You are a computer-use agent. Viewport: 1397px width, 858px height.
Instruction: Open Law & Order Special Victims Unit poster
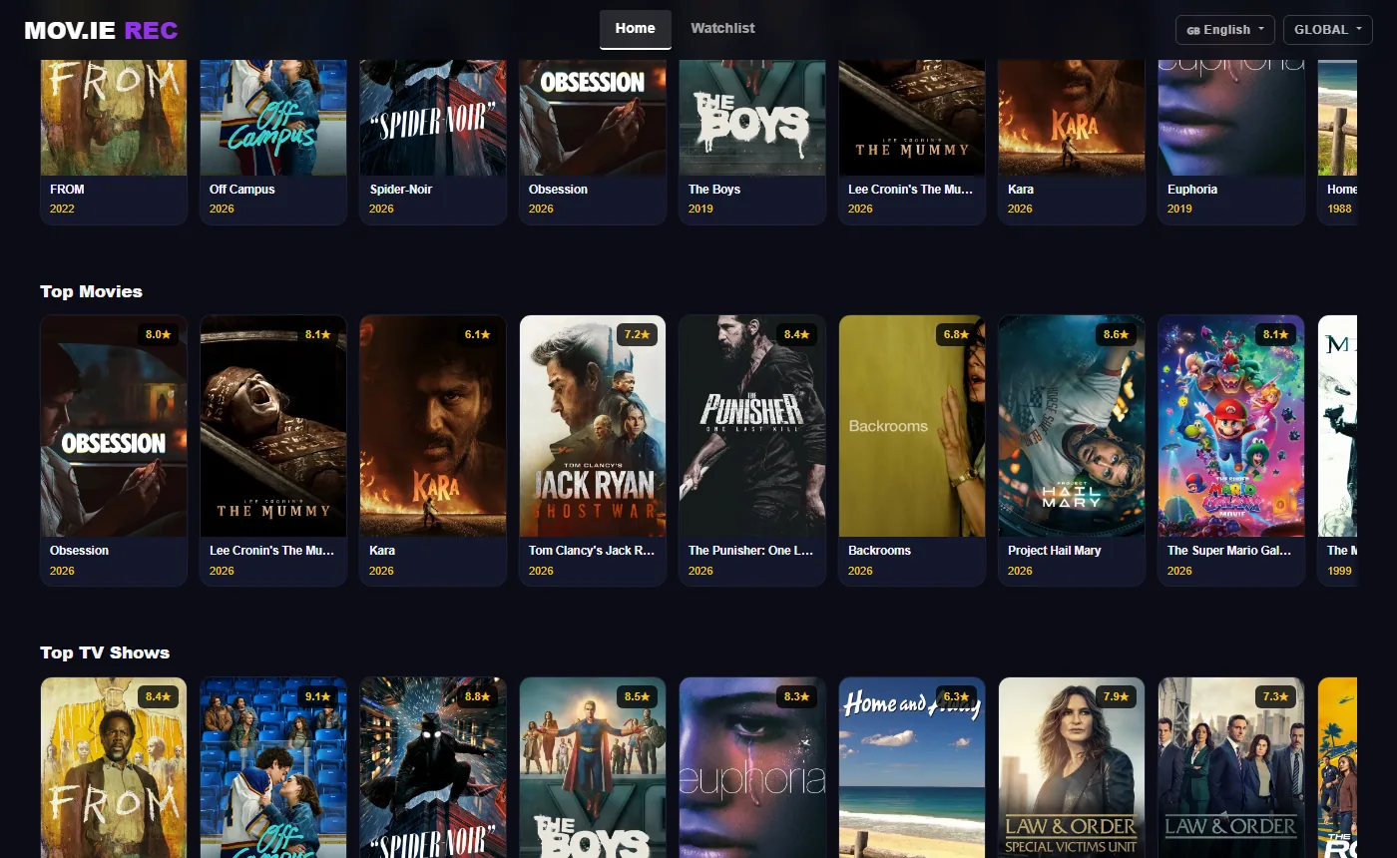(x=1072, y=768)
